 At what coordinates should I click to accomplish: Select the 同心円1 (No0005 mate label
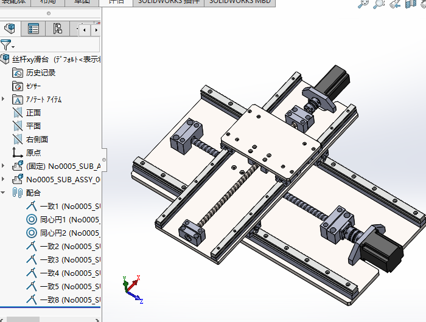pos(70,220)
